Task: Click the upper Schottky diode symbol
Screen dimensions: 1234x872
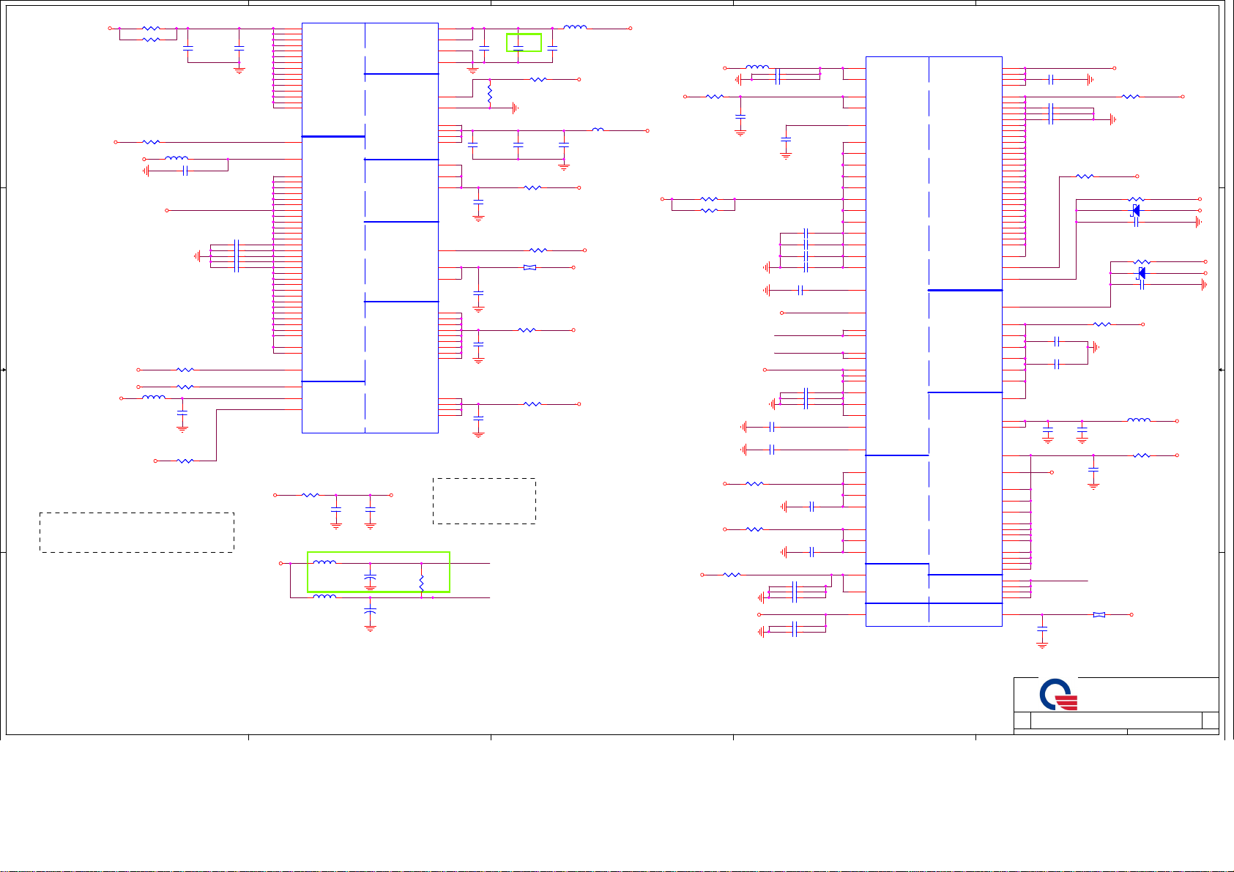Action: [x=1136, y=211]
